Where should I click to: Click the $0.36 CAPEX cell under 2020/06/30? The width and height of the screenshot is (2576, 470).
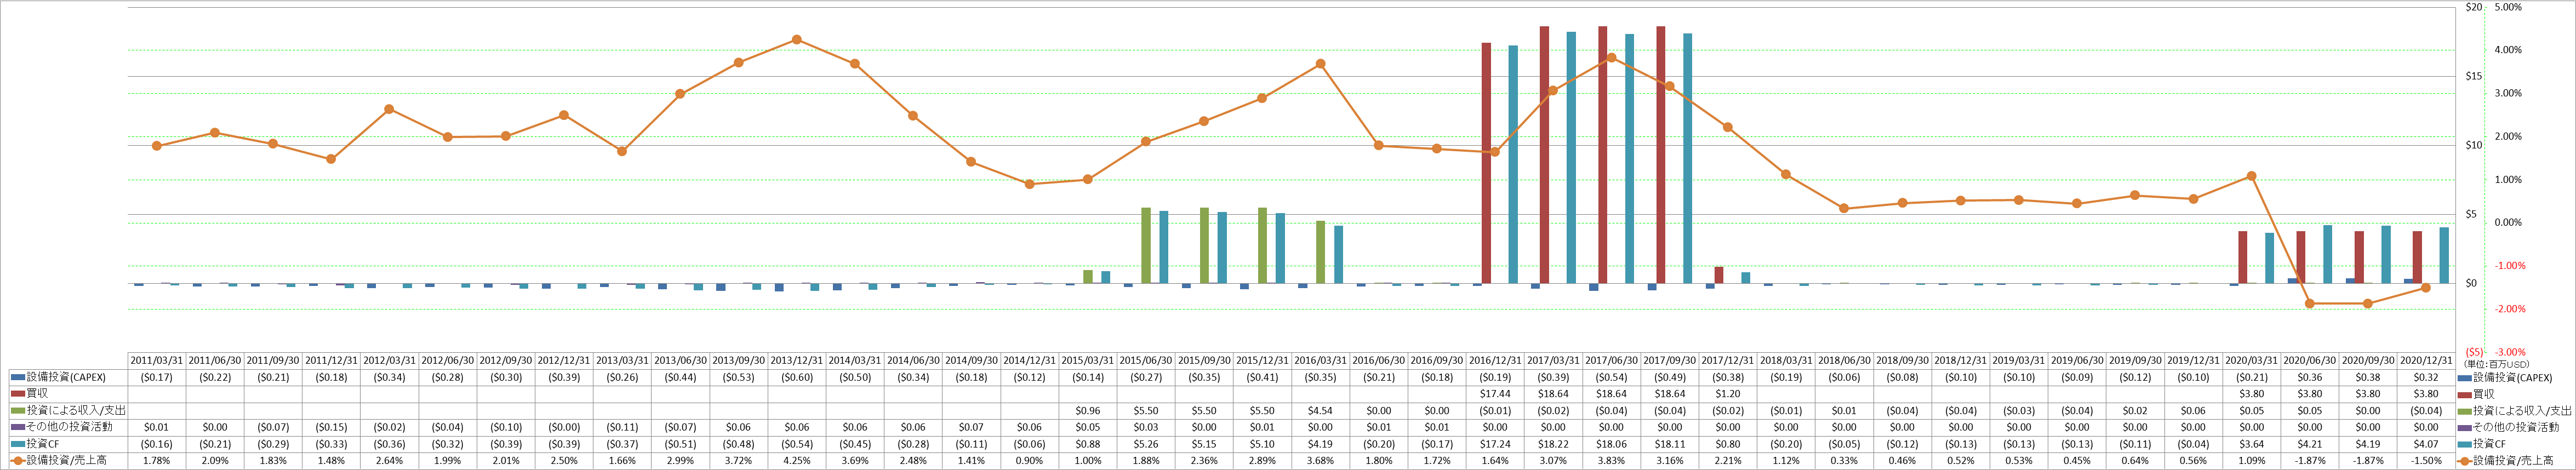[x=2310, y=378]
